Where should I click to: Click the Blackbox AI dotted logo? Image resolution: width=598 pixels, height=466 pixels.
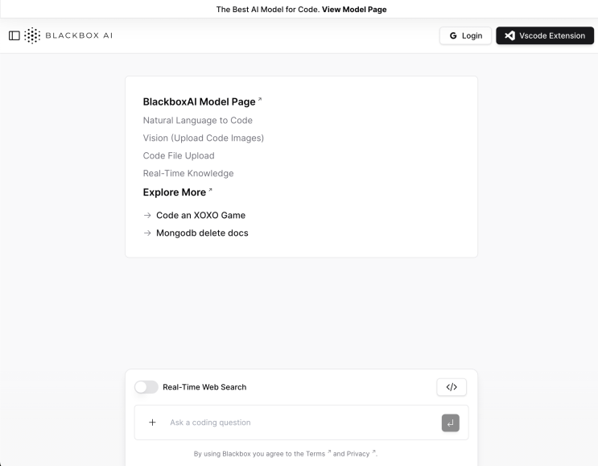tap(32, 35)
